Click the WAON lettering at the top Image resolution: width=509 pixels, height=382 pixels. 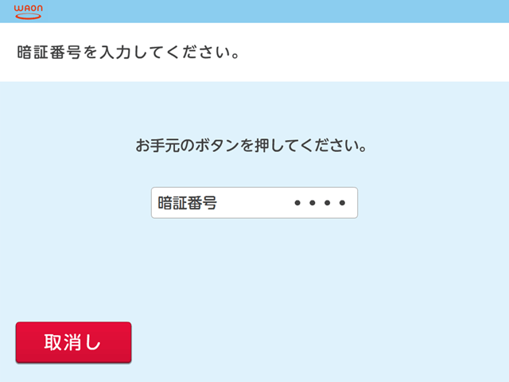pyautogui.click(x=29, y=9)
